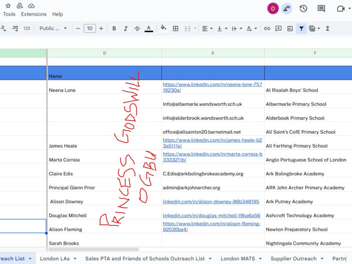This screenshot has height=264, width=352.
Task: Select the admin@arkjohnarcher.org cell
Action: click(213, 184)
